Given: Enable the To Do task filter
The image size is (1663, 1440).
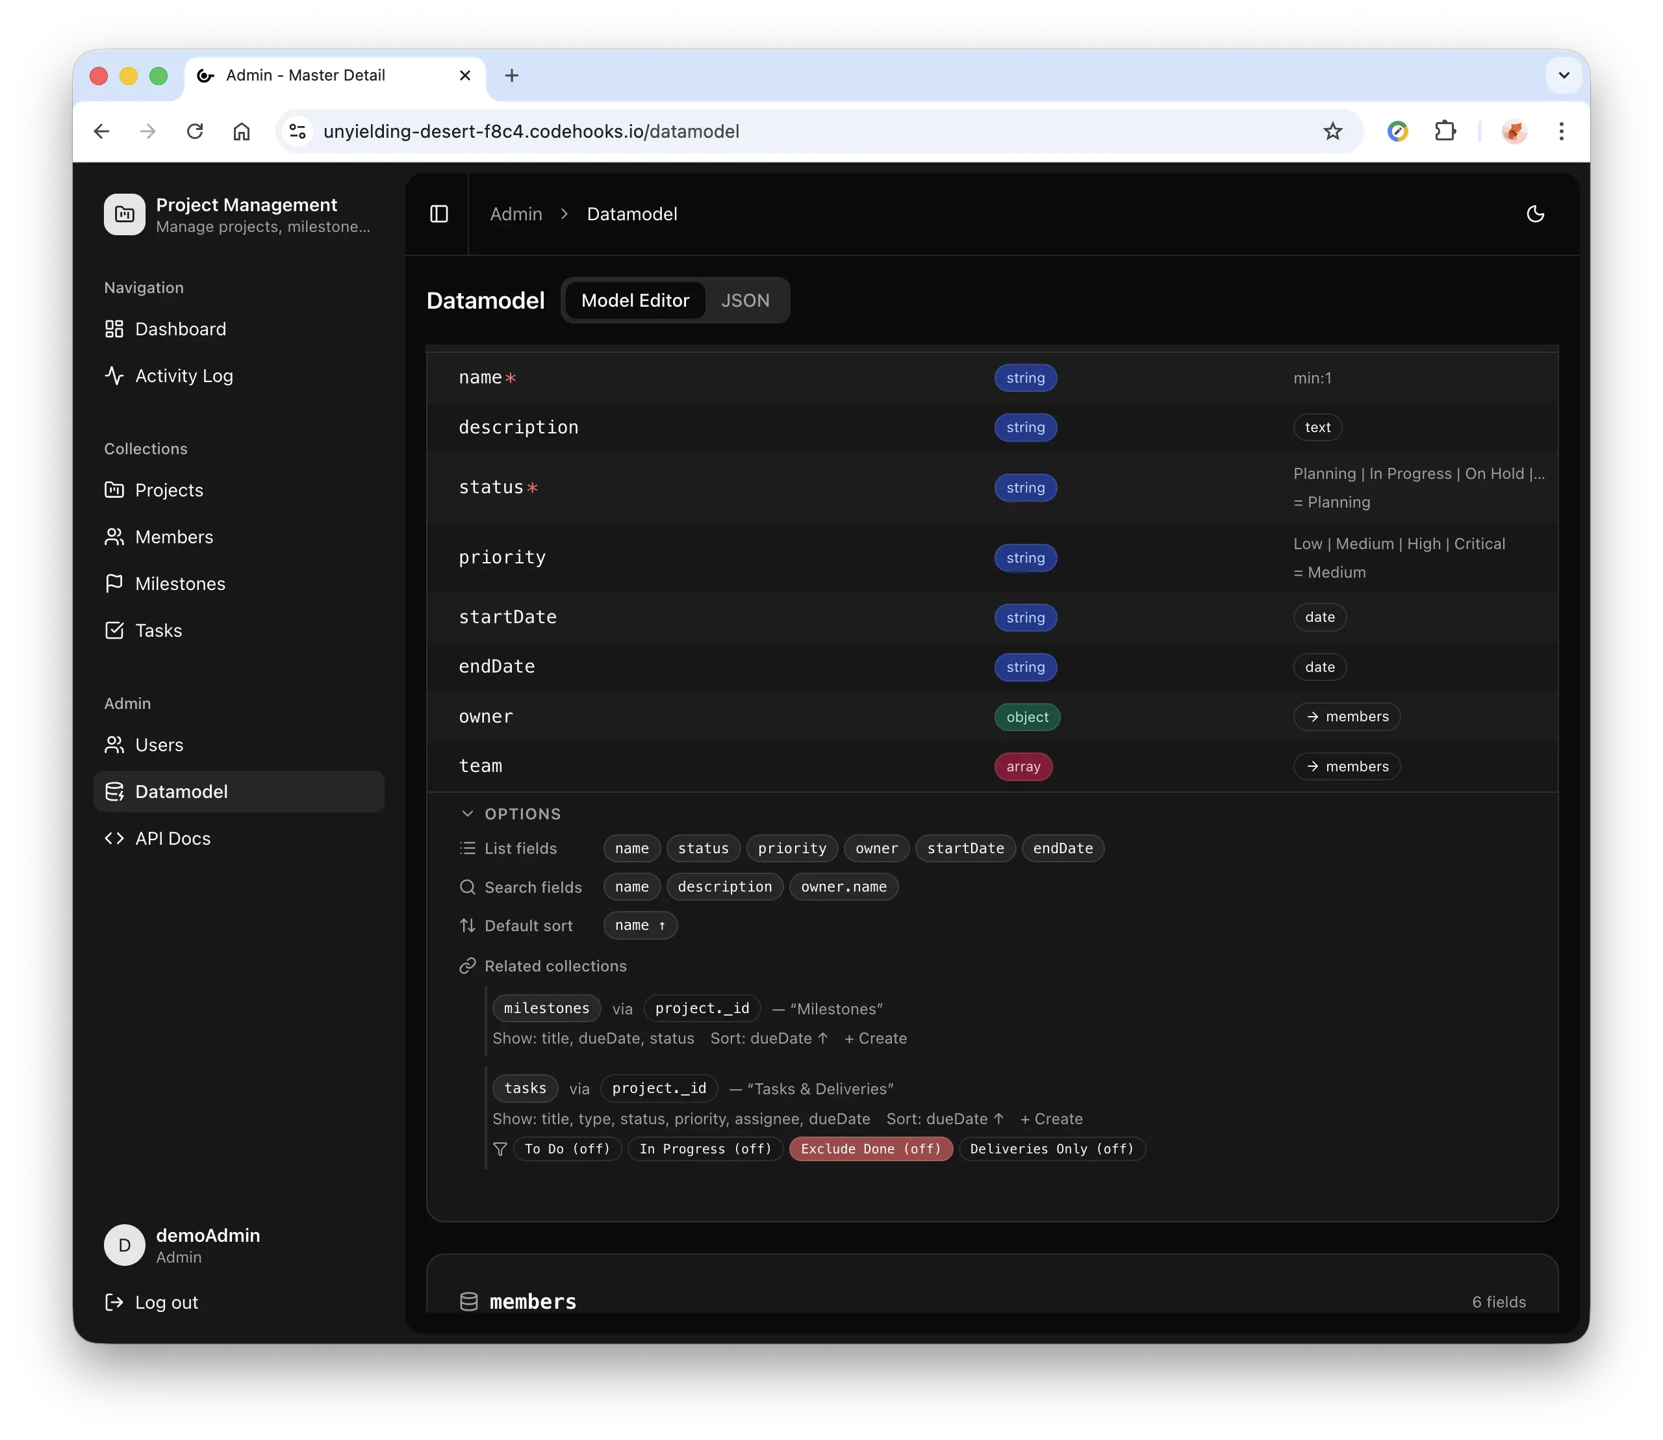Looking at the screenshot, I should [x=566, y=1148].
